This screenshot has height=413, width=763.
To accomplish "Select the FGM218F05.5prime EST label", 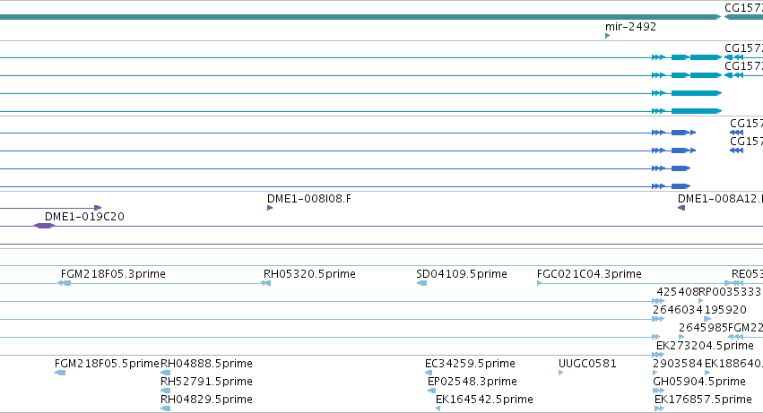I will [107, 364].
